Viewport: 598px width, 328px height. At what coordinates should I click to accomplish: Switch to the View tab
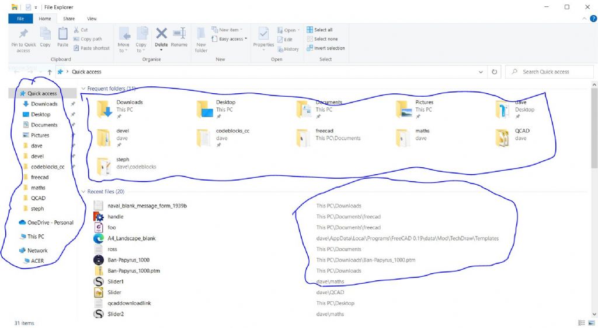(x=92, y=18)
